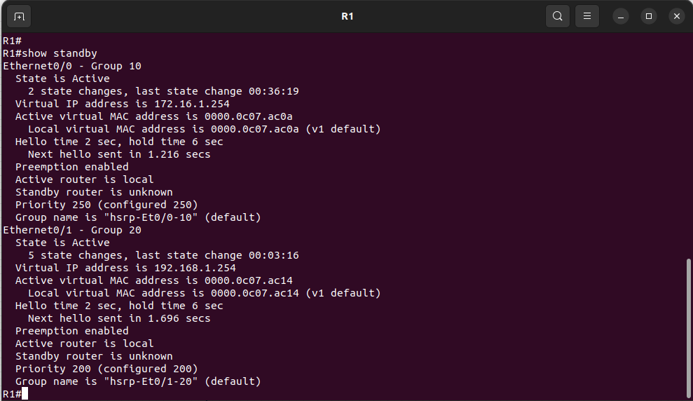Open a new terminal tab
Viewport: 693px width, 401px height.
pos(19,16)
